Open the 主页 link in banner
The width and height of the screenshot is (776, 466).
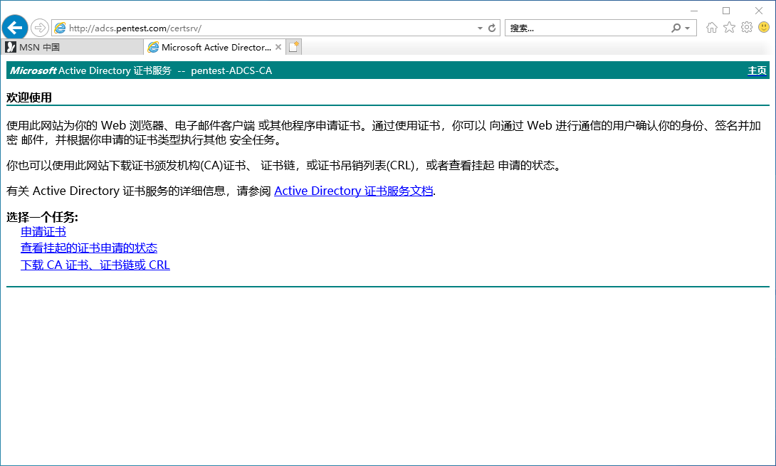pyautogui.click(x=757, y=70)
